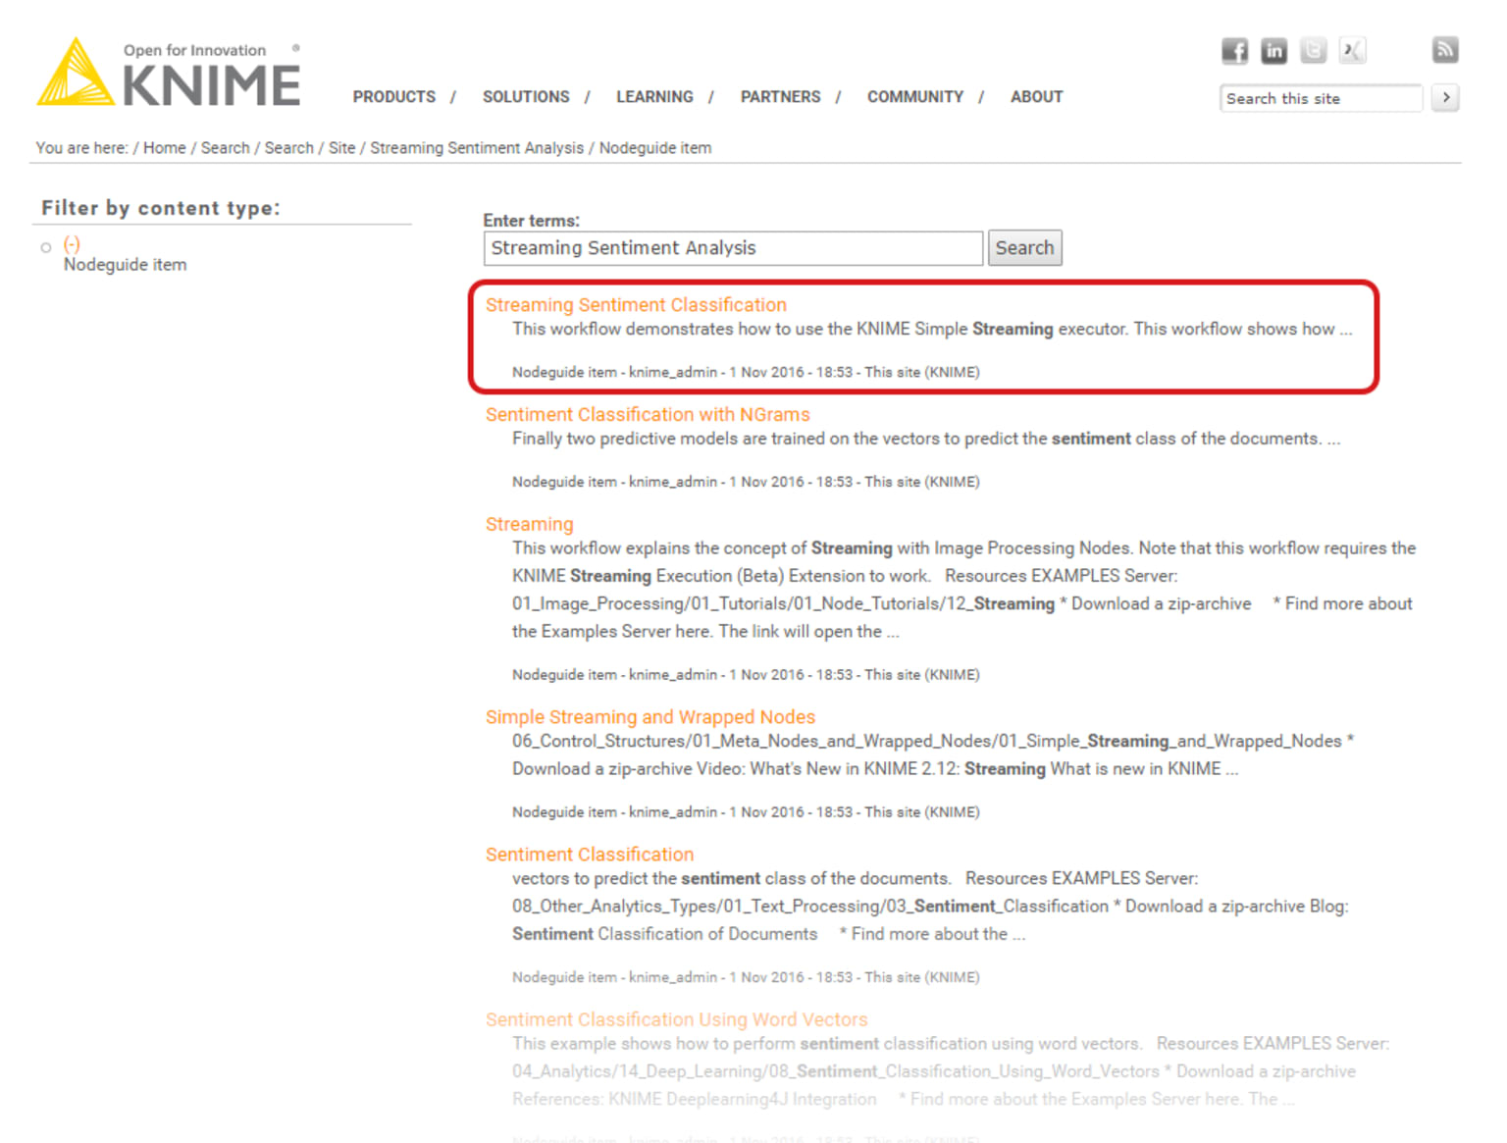The height and width of the screenshot is (1143, 1507).
Task: Open the COMMUNITY menu
Action: click(915, 97)
